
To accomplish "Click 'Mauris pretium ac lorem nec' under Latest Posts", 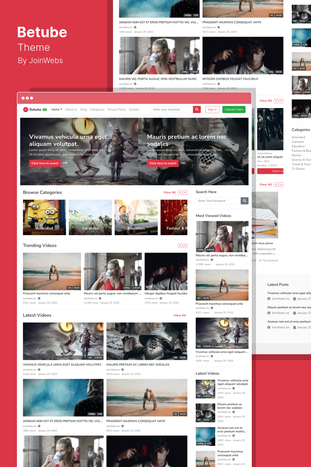I will tap(289, 307).
